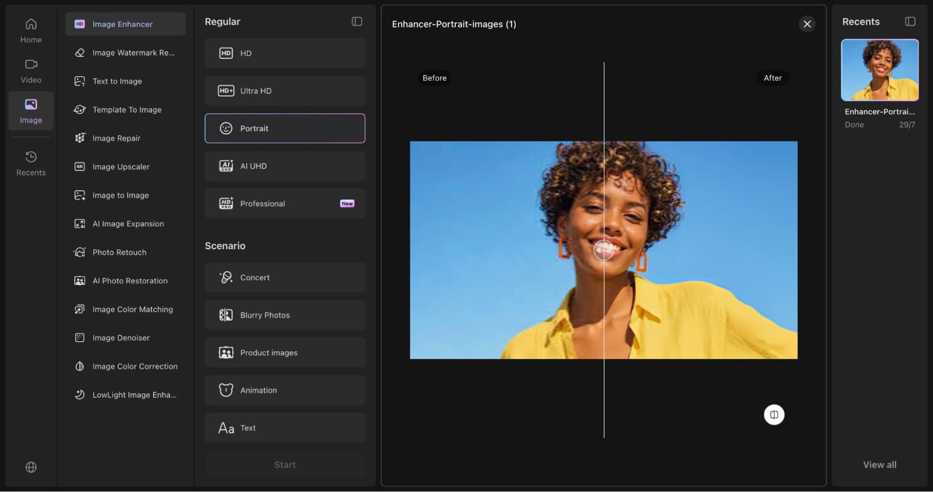This screenshot has height=492, width=933.
Task: Grab the before/after comparison slider handle
Action: click(x=603, y=250)
